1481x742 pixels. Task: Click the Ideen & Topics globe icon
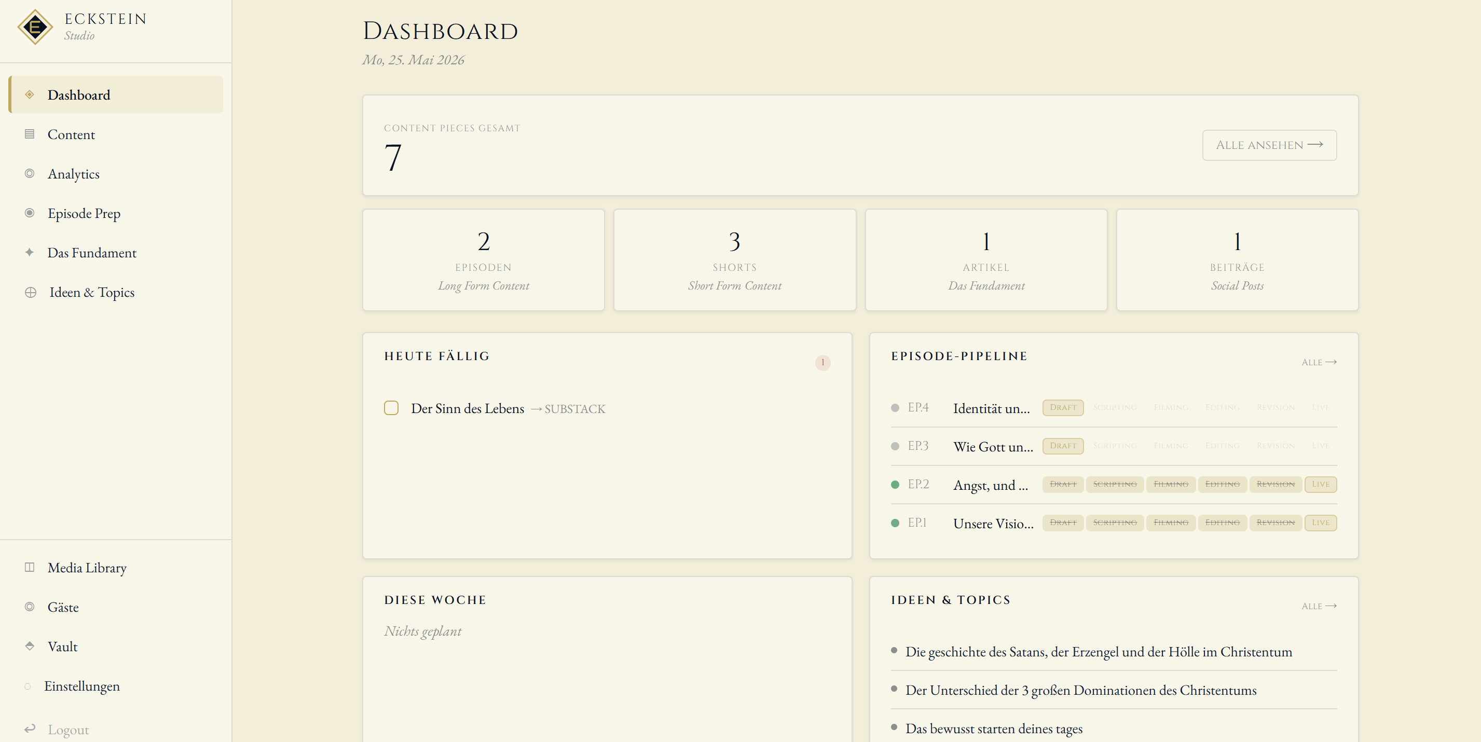tap(31, 292)
